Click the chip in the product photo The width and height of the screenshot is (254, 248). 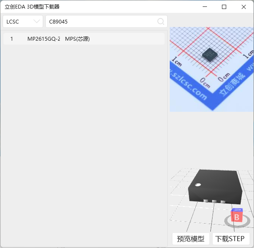pos(210,55)
